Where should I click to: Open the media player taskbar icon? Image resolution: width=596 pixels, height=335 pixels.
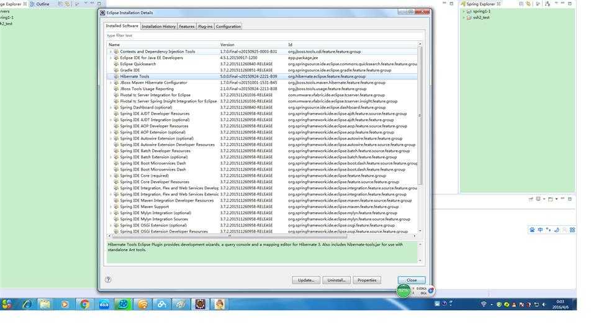pyautogui.click(x=65, y=304)
